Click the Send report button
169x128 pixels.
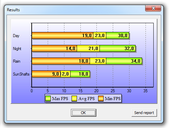pos(144,113)
